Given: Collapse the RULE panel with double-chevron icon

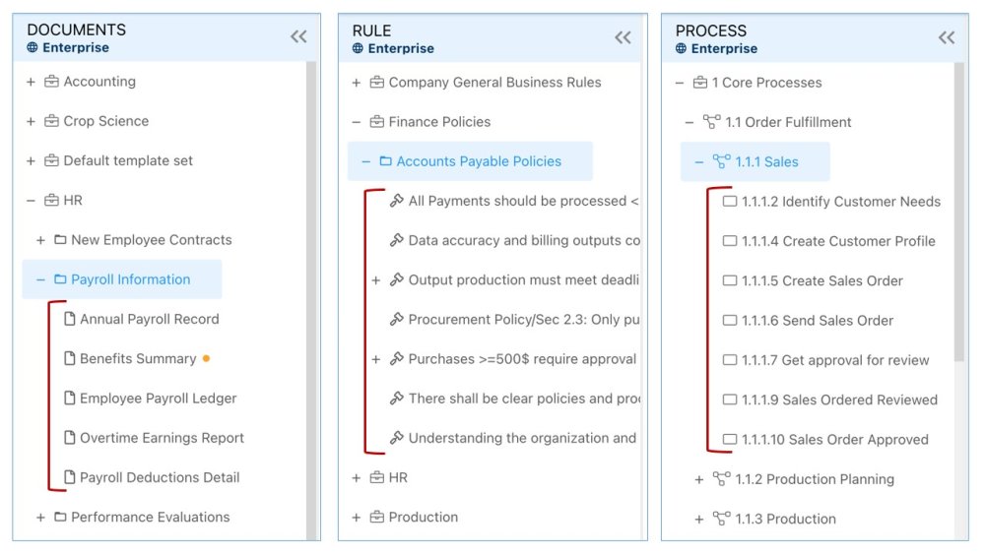Looking at the screenshot, I should 623,37.
